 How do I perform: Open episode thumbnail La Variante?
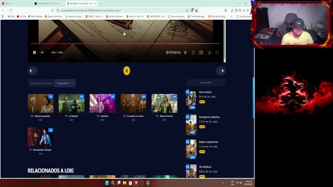click(72, 103)
